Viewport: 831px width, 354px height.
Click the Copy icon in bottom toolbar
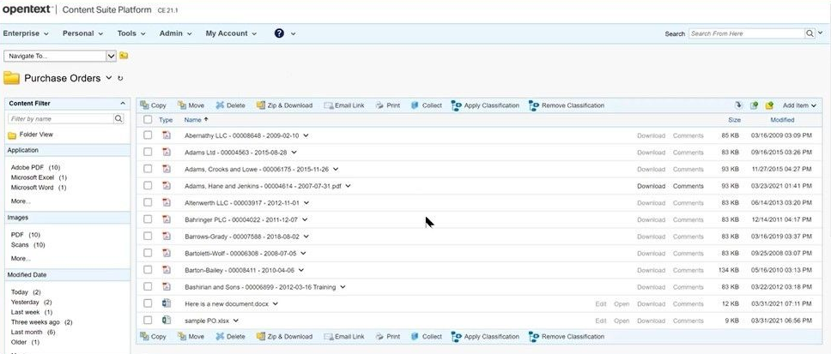pyautogui.click(x=144, y=337)
